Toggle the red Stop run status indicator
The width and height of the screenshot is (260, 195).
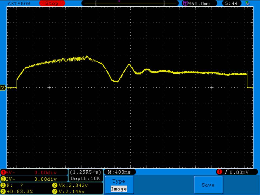[x=52, y=4]
